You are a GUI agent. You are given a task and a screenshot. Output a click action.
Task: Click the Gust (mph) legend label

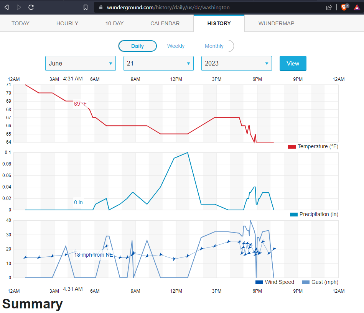pyautogui.click(x=325, y=282)
